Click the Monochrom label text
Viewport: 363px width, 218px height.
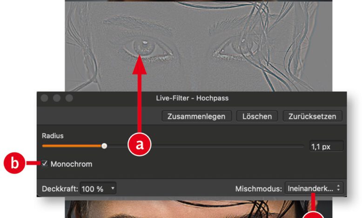pos(71,164)
